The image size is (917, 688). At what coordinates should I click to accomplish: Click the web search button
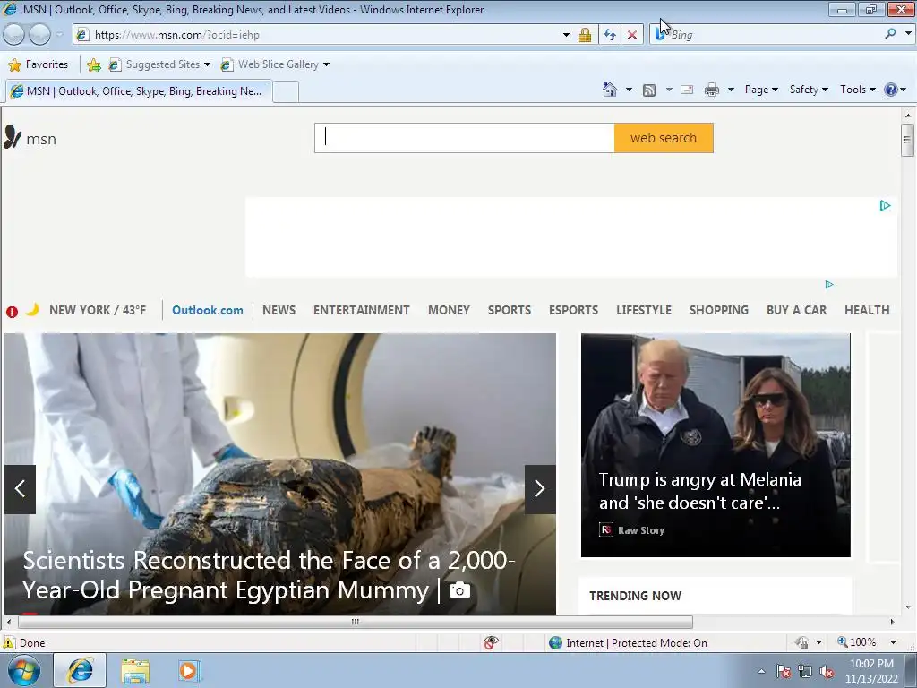point(664,138)
